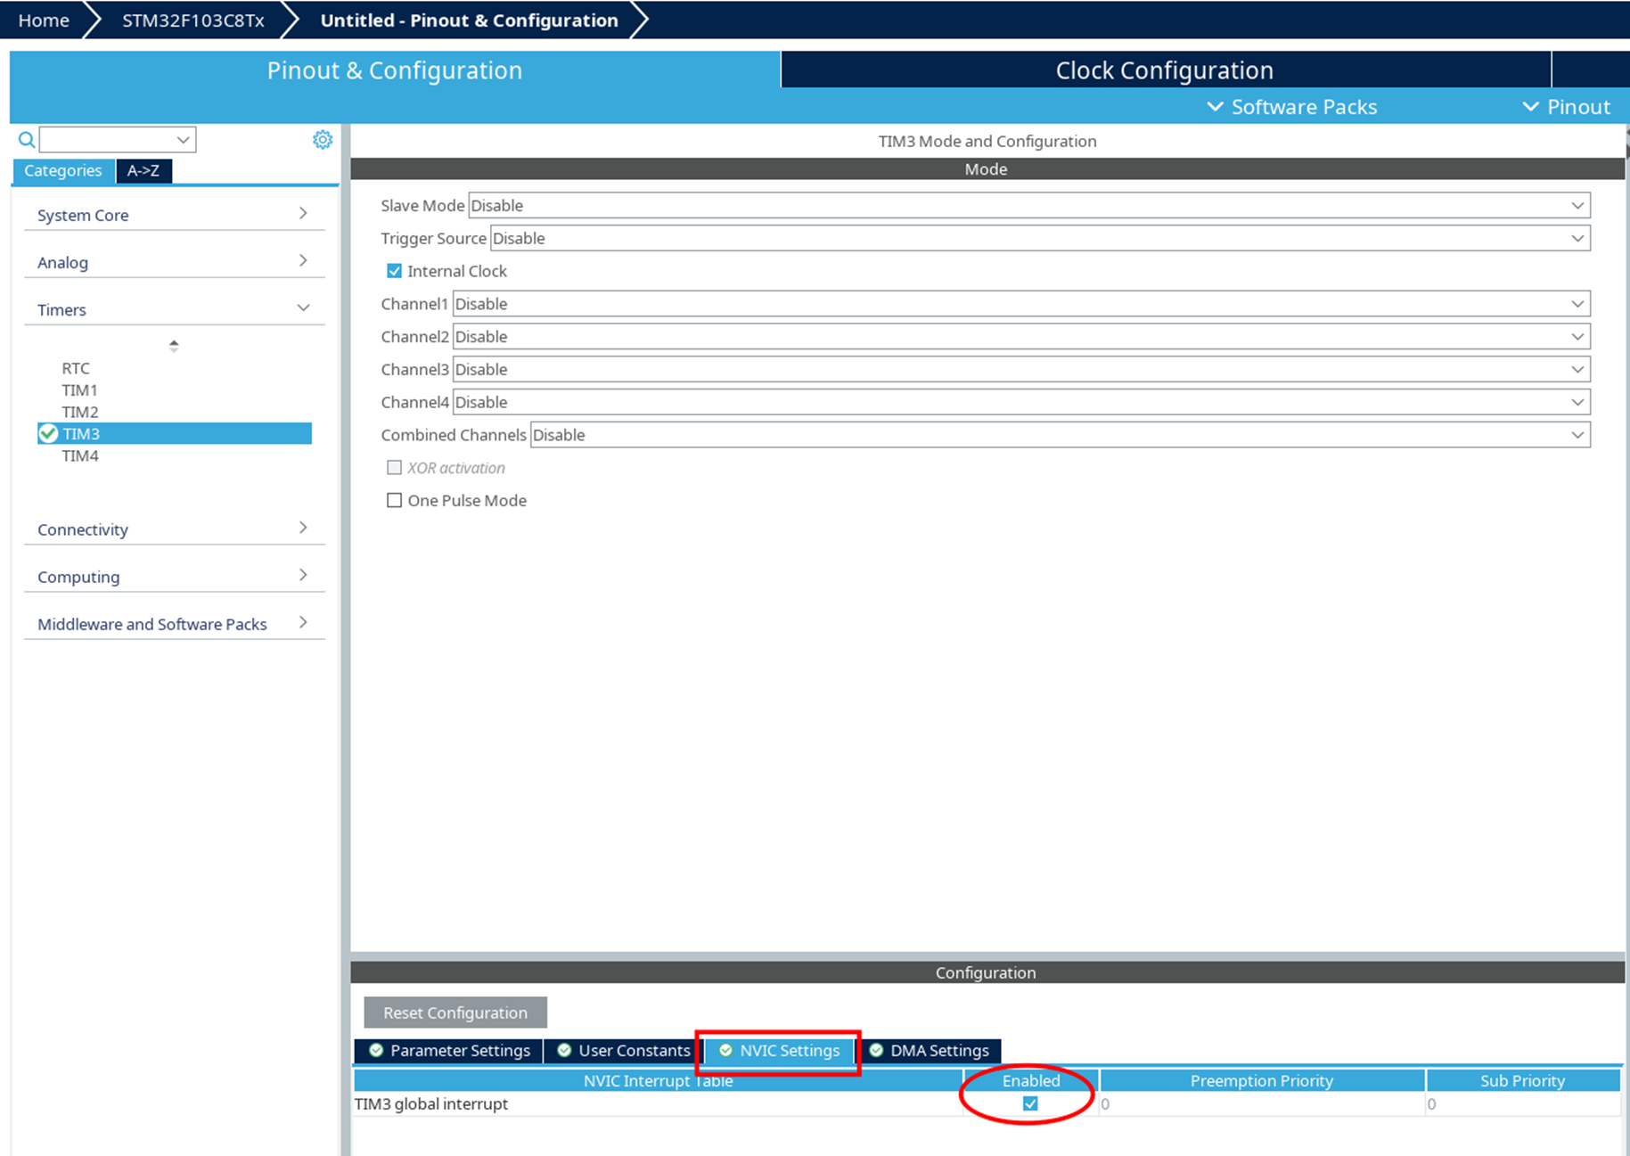Disable the TIM3 global interrupt checkbox
Screen dimensions: 1630x1156
click(1030, 1103)
